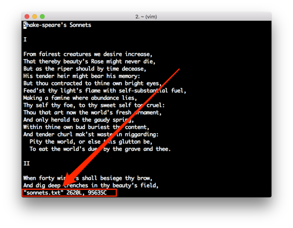
Task: Click line "But thou contracted to thine own bright eyes,"
Action: point(93,84)
